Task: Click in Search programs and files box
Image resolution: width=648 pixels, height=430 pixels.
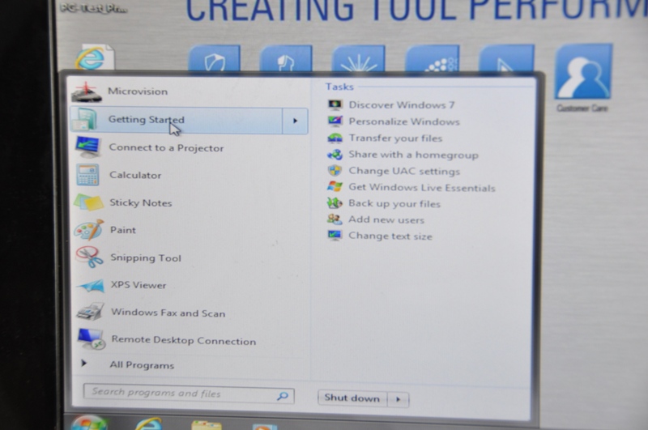Action: pyautogui.click(x=189, y=394)
